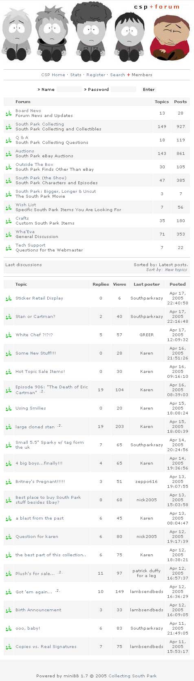Screen dimensions: 194x681
Task: Open the South Park Collecting forum
Action: pos(40,124)
